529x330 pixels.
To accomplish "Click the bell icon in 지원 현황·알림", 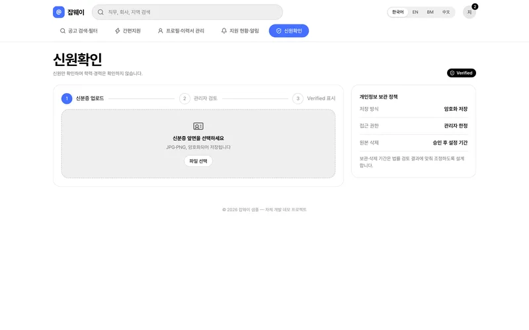I will 224,30.
